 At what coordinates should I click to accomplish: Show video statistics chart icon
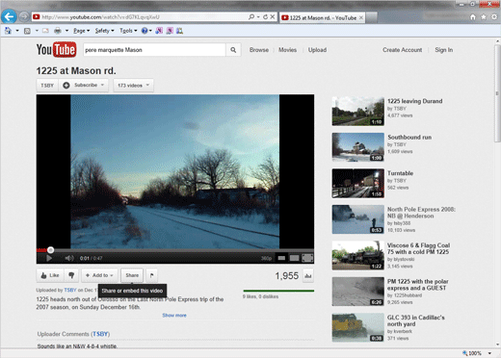(308, 275)
